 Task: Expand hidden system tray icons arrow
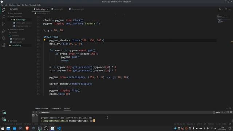(215, 128)
